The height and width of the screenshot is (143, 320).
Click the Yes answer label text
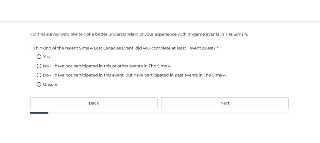(47, 57)
